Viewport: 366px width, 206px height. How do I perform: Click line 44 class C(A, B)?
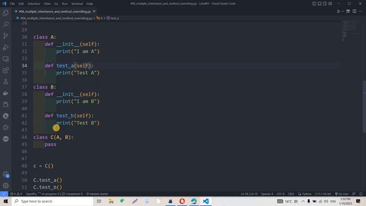pyautogui.click(x=53, y=137)
